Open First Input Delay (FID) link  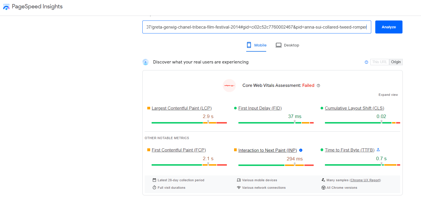260,108
